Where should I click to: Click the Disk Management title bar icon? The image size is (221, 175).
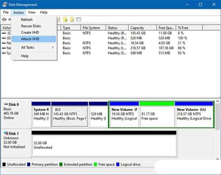(x=5, y=5)
